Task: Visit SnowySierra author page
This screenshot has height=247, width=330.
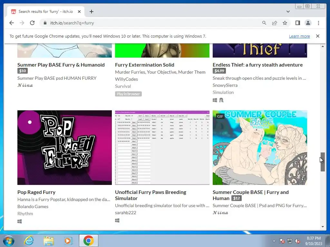Action: [225, 85]
